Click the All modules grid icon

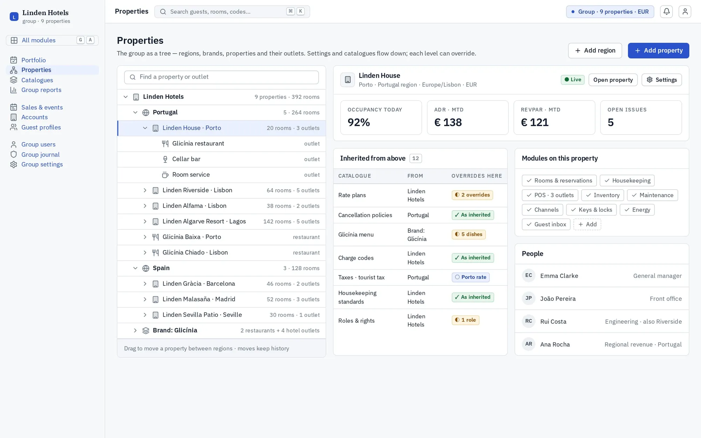point(14,40)
